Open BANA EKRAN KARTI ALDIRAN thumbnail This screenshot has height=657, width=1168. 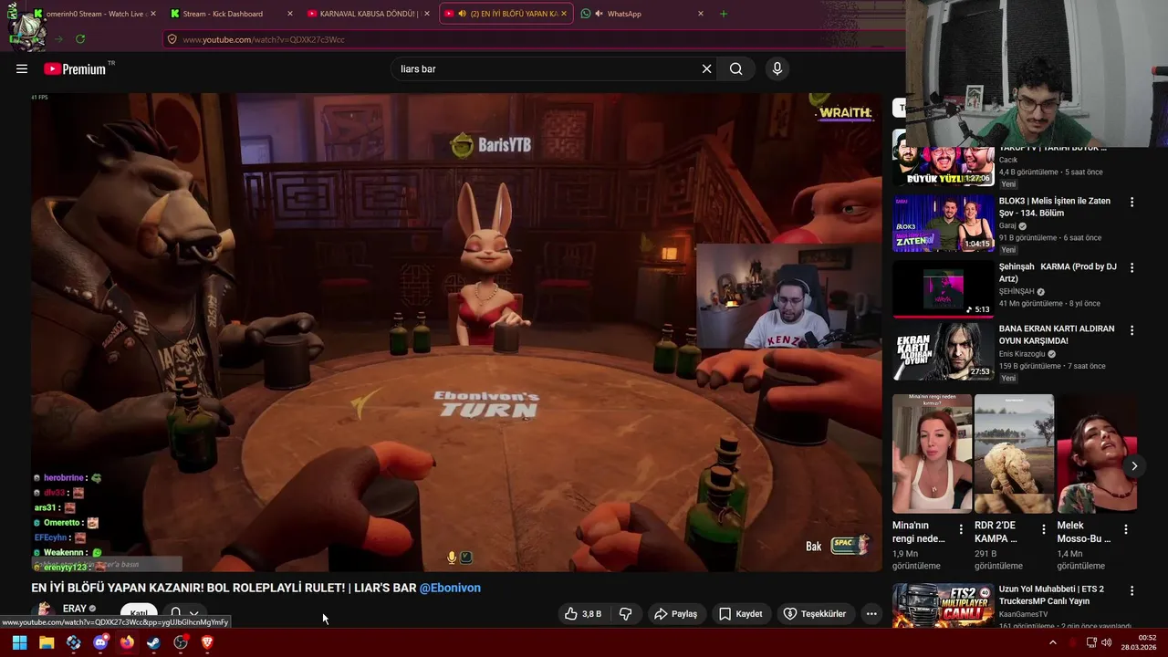point(944,351)
